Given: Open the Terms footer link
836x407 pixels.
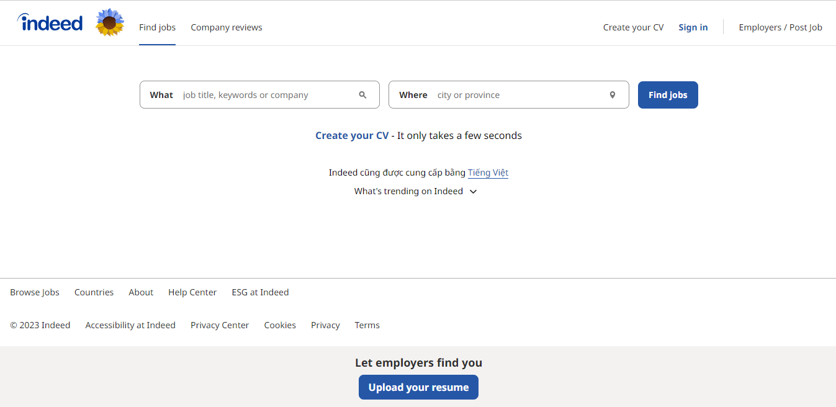Looking at the screenshot, I should point(367,325).
